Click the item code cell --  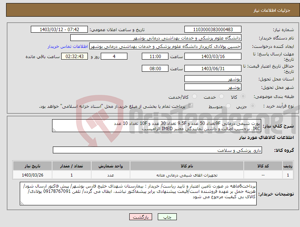click(263, 175)
